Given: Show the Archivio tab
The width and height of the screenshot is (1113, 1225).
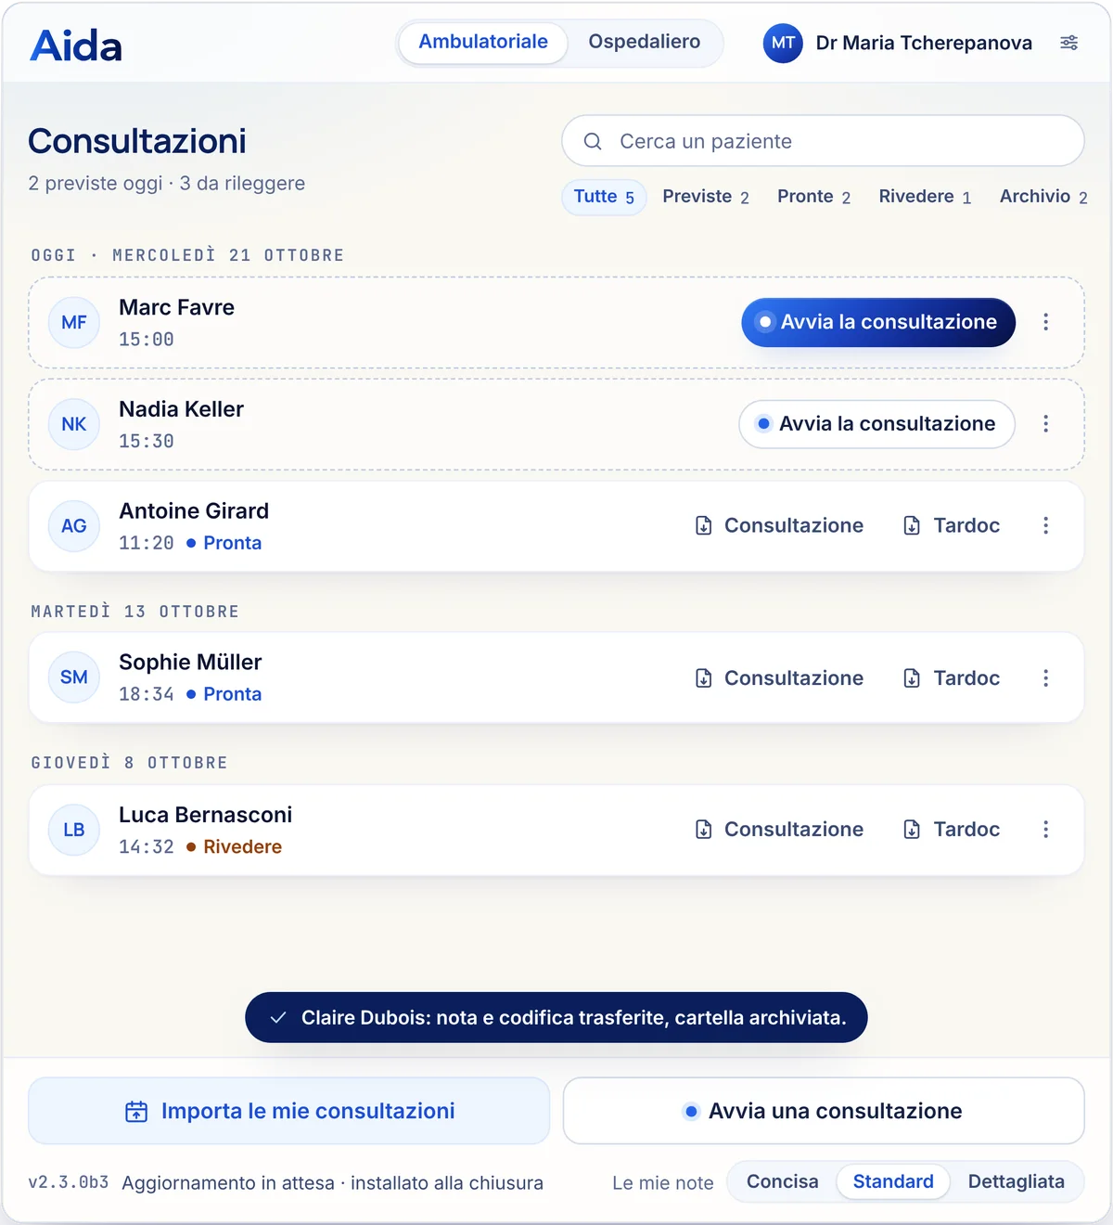Looking at the screenshot, I should pos(1043,197).
